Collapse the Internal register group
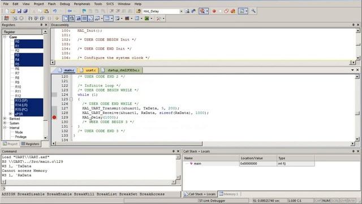 point(5,127)
